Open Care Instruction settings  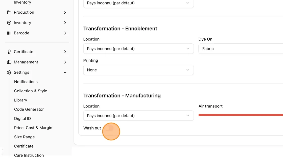click(29, 155)
